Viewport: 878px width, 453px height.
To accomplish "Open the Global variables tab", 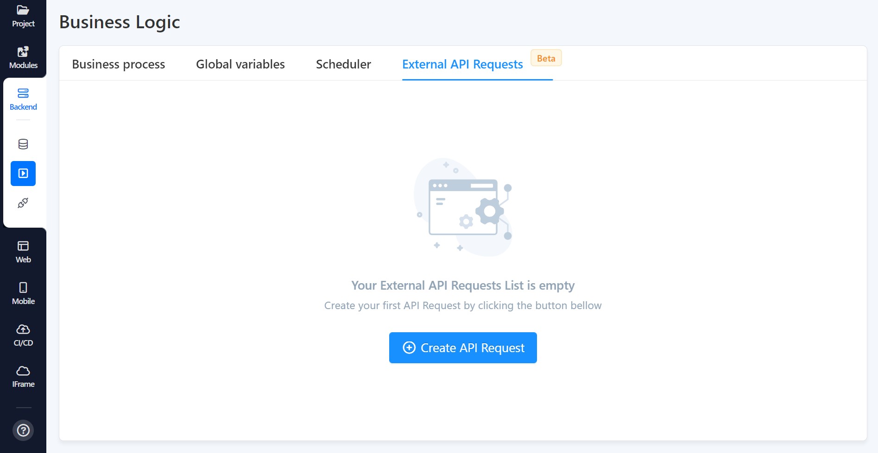I will (x=240, y=64).
